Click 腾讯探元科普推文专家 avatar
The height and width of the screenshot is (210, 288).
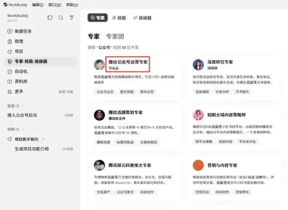click(100, 165)
